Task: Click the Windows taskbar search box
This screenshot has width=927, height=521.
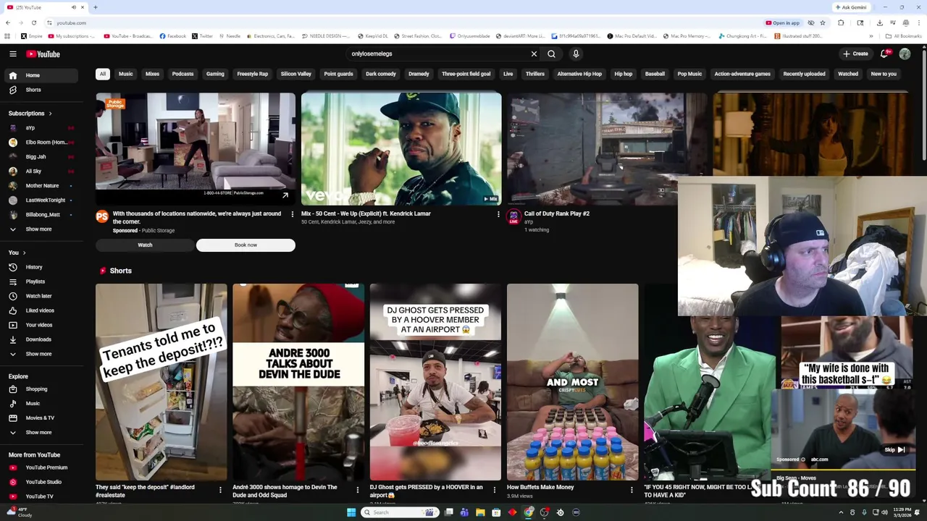Action: tap(399, 512)
